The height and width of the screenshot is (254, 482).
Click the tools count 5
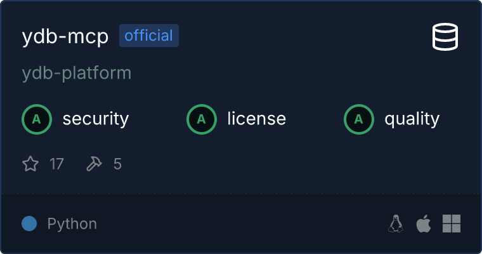click(117, 164)
